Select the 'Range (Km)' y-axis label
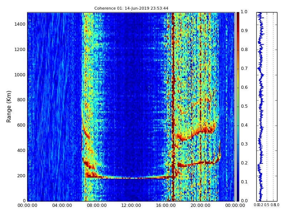 (9, 107)
